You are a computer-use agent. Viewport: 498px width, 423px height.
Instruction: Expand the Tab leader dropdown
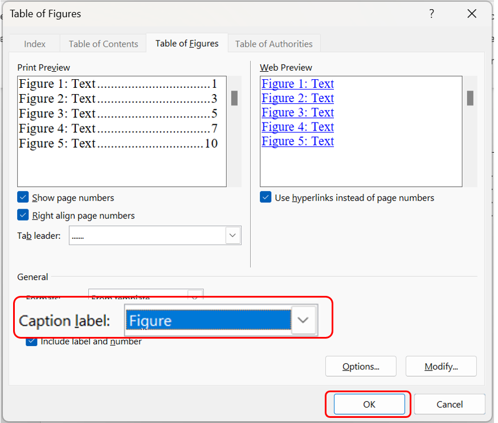click(232, 235)
